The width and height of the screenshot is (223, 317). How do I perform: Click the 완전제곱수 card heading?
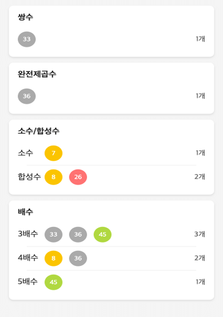[x=37, y=74]
